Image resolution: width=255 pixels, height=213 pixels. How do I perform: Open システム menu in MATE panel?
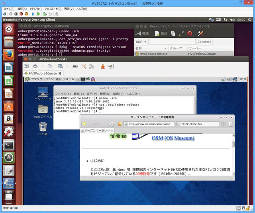69,79
